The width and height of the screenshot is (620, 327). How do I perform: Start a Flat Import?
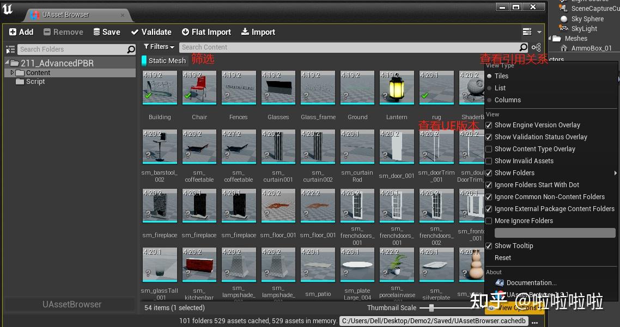[206, 32]
